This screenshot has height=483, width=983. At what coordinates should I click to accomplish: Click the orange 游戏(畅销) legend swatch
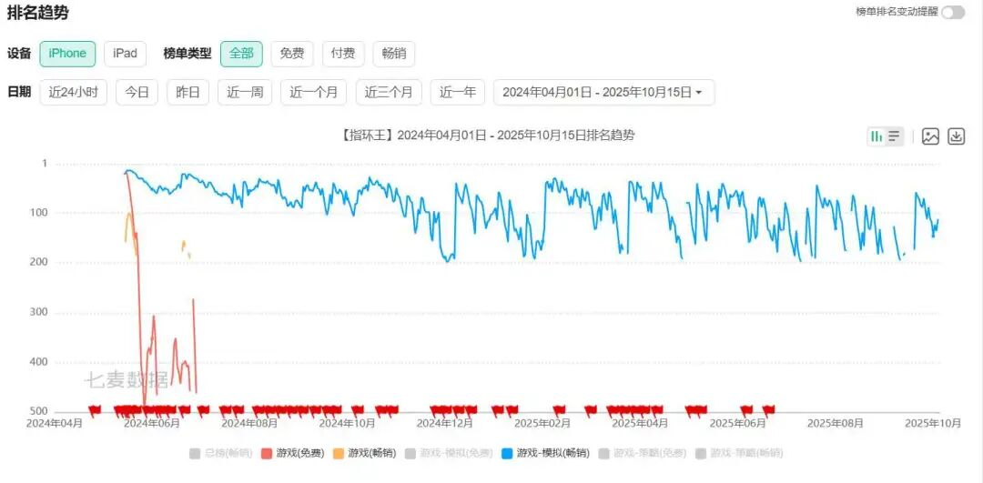339,453
